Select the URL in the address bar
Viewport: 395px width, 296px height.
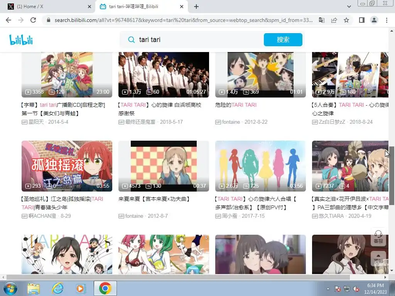[183, 20]
